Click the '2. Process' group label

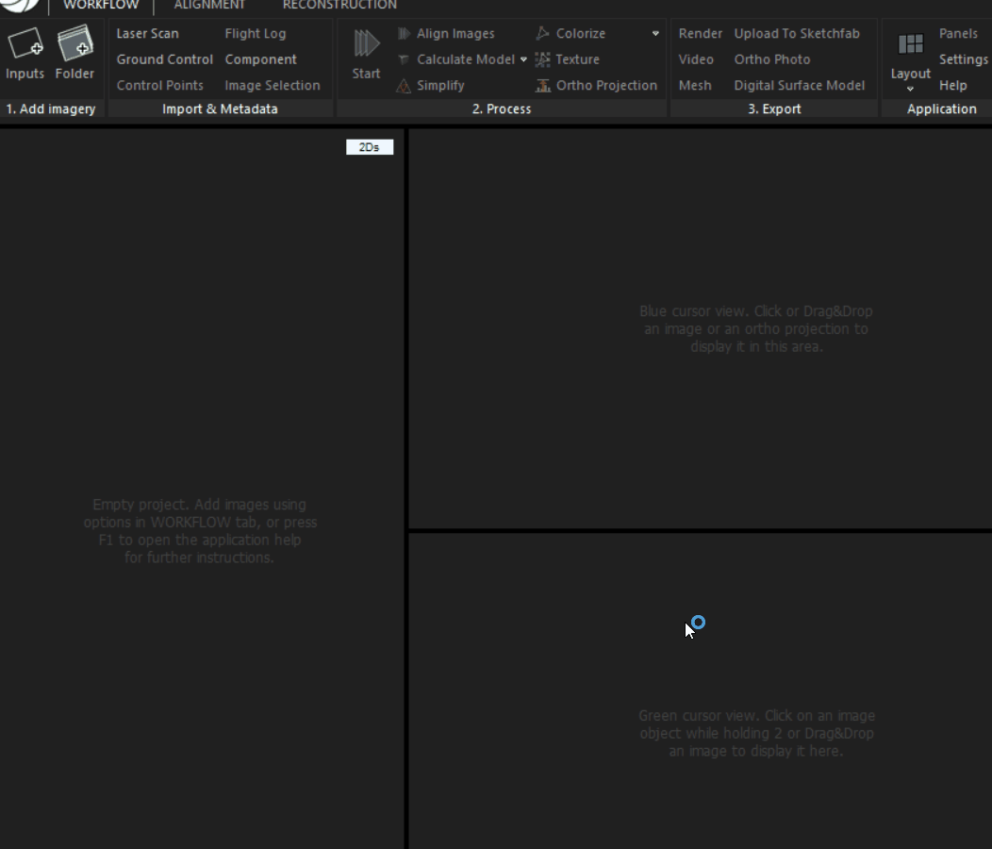coord(502,108)
